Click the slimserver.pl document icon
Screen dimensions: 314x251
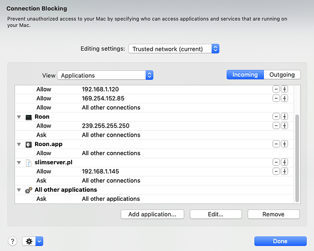point(29,163)
